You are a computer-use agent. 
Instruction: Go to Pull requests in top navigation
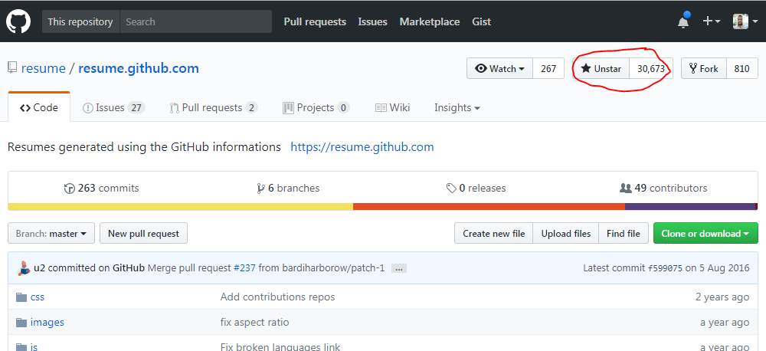(x=315, y=21)
